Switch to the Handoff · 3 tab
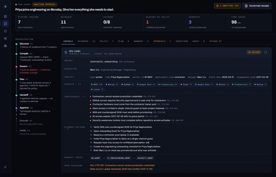The height and width of the screenshot is (177, 276). coord(141,41)
